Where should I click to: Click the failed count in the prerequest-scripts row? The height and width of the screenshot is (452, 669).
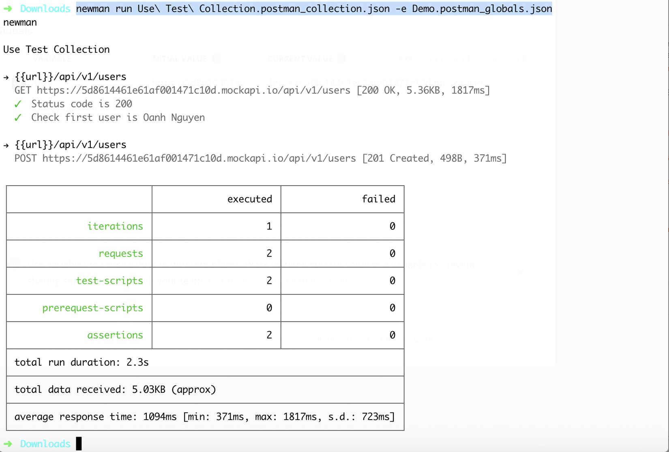[x=392, y=308]
